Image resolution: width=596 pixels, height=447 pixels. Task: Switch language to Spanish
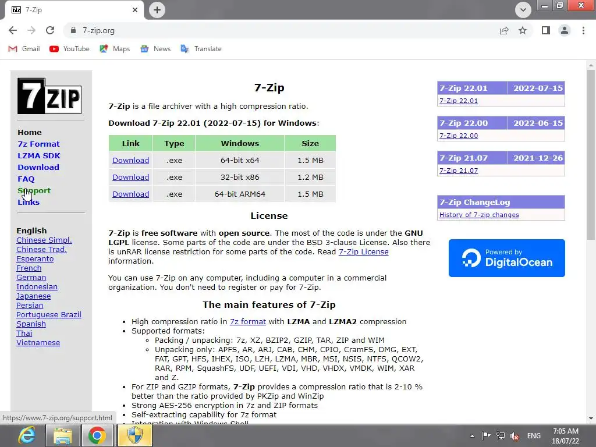[31, 324]
